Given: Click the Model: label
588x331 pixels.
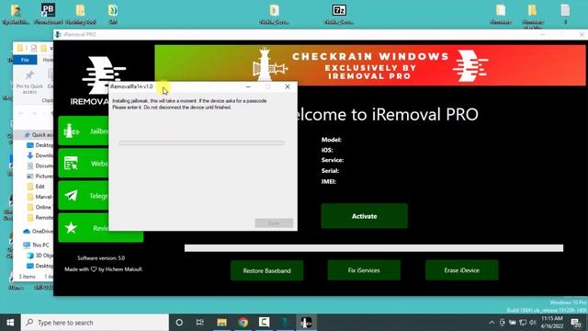Looking at the screenshot, I should tap(331, 140).
